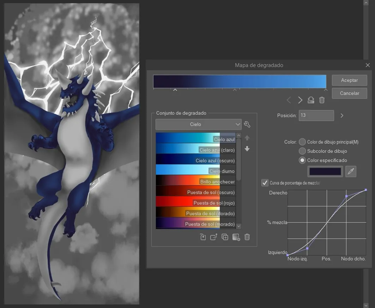This screenshot has width=375, height=308.
Task: Select the Cielo azul (oscuro) gradient
Action: coord(196,159)
